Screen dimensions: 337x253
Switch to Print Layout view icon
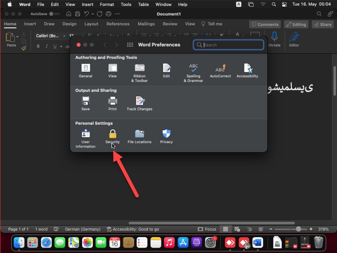[x=226, y=229]
